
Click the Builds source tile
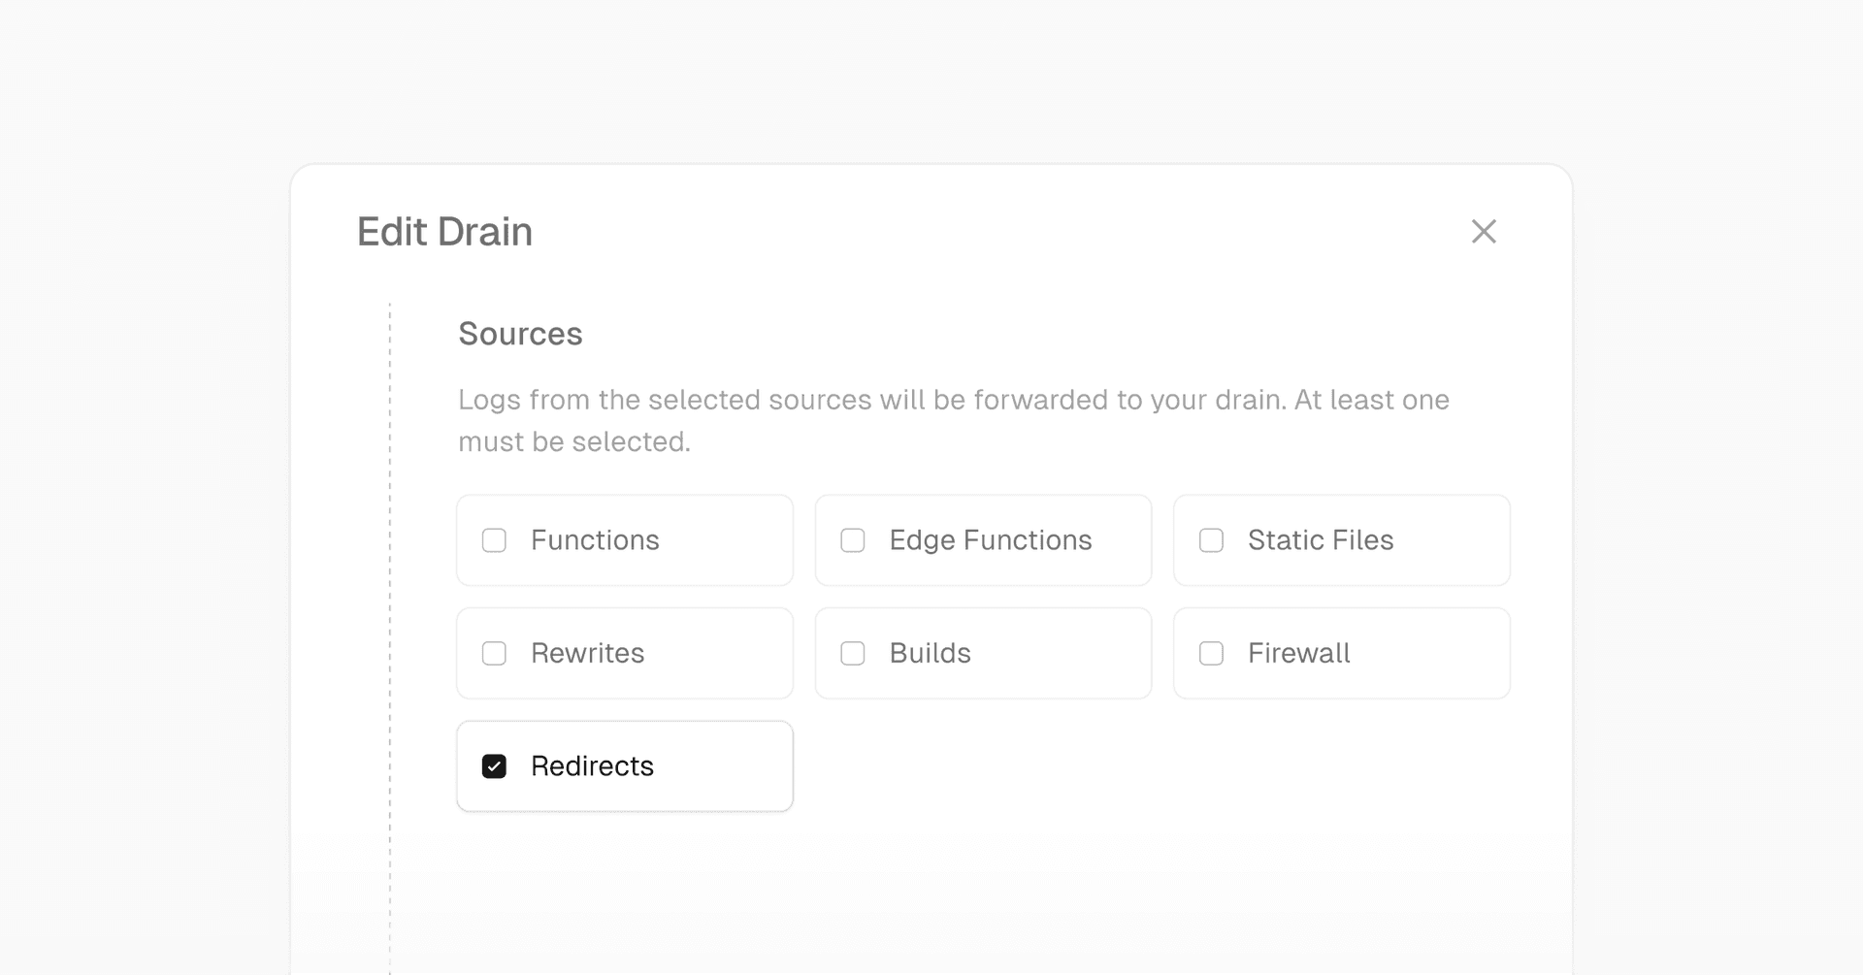tap(982, 653)
